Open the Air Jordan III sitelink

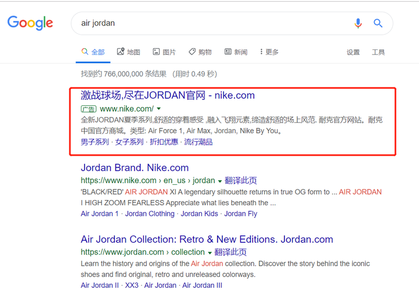202,285
